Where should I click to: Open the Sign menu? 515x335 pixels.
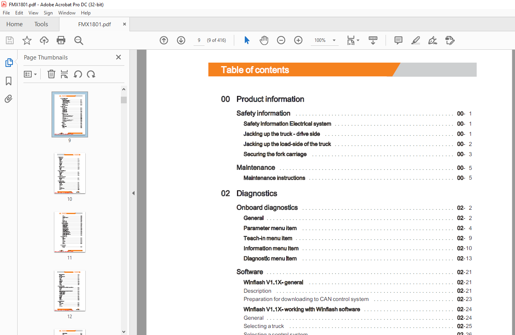[x=48, y=13]
